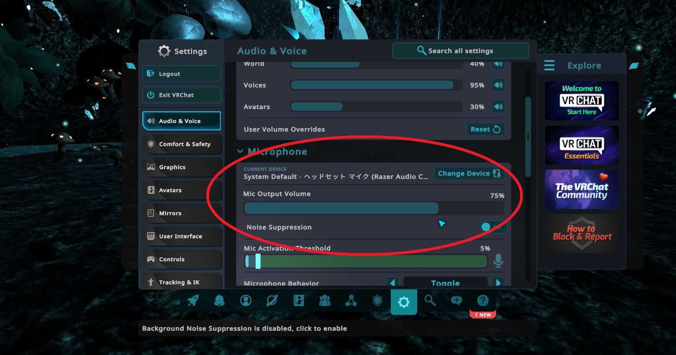
Task: Open the Worlds planet icon
Action: click(272, 301)
